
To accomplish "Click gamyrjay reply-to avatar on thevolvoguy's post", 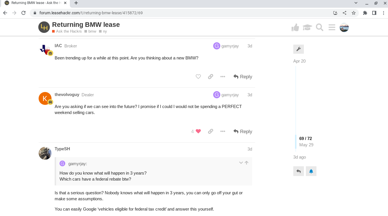I will point(217,95).
